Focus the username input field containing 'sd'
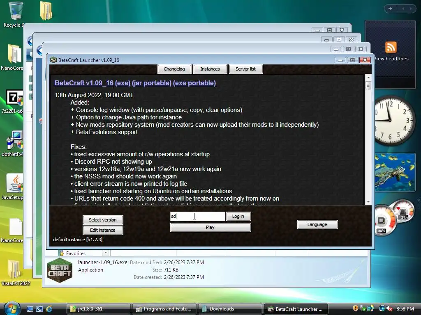The image size is (421, 315). [x=198, y=216]
